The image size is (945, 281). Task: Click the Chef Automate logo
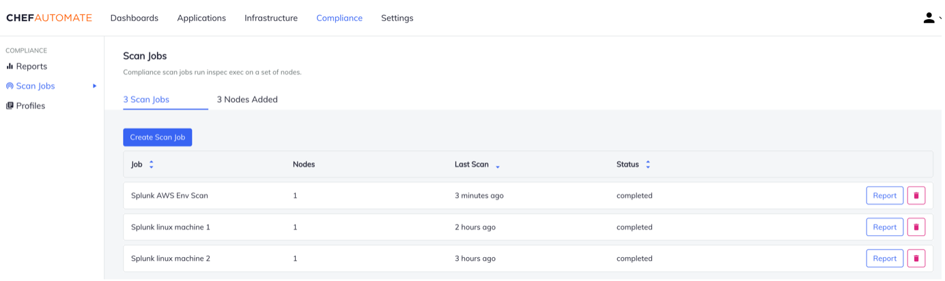coord(49,18)
